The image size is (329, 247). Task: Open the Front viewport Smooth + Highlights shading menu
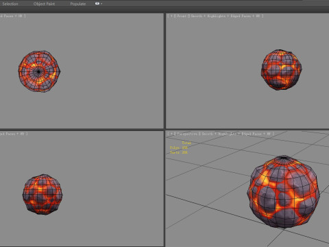[x=208, y=16]
